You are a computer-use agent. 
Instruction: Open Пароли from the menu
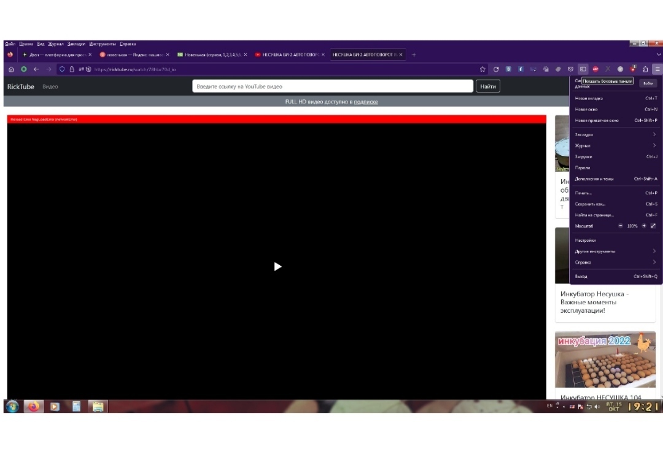tap(616, 168)
